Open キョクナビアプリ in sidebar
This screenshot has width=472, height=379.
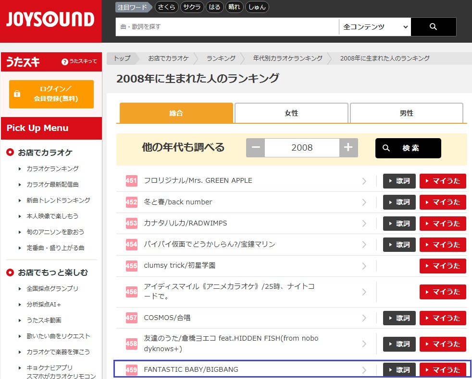click(50, 367)
